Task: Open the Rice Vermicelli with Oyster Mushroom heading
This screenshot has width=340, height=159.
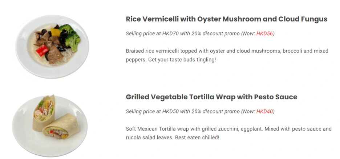Action: tap(226, 19)
